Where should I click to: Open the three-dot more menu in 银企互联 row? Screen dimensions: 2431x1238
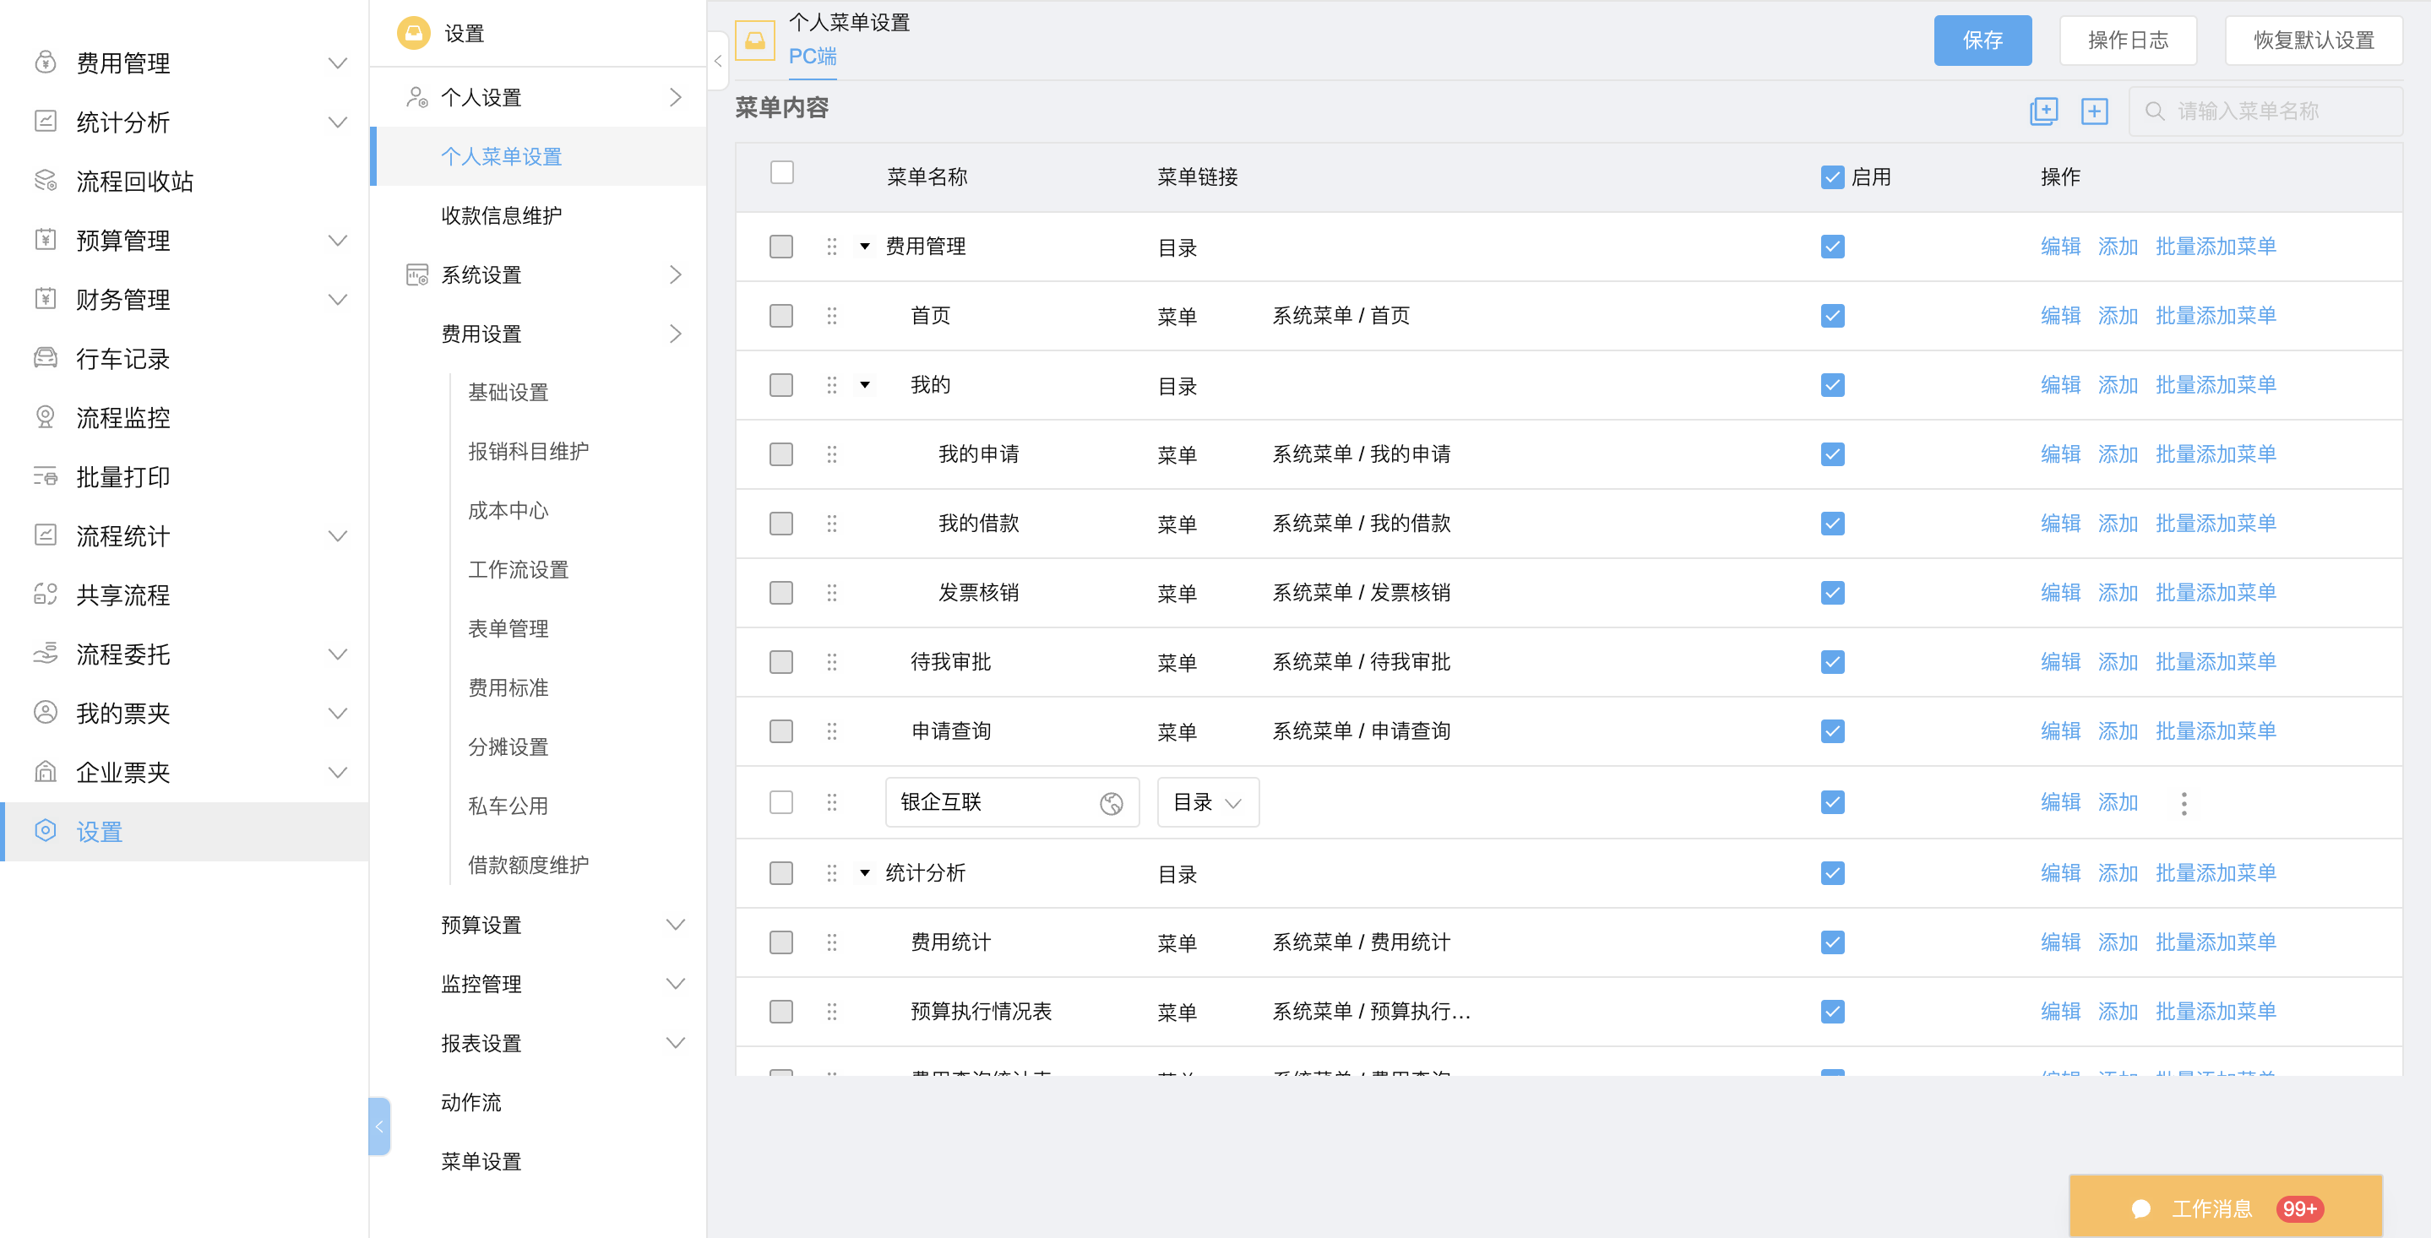pyautogui.click(x=2183, y=803)
